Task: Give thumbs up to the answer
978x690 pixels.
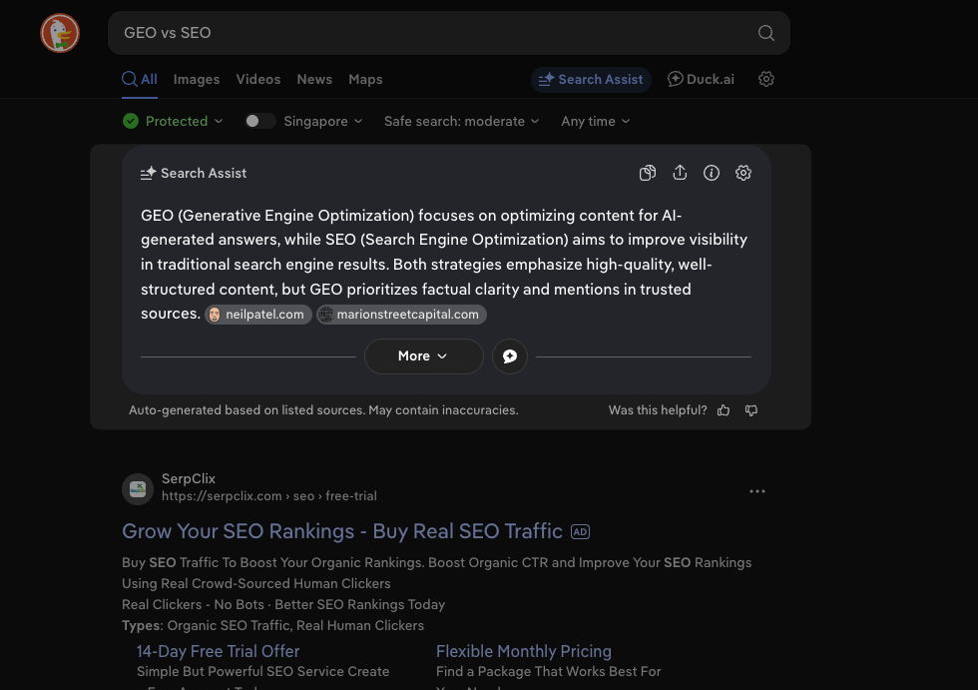Action: (x=724, y=410)
